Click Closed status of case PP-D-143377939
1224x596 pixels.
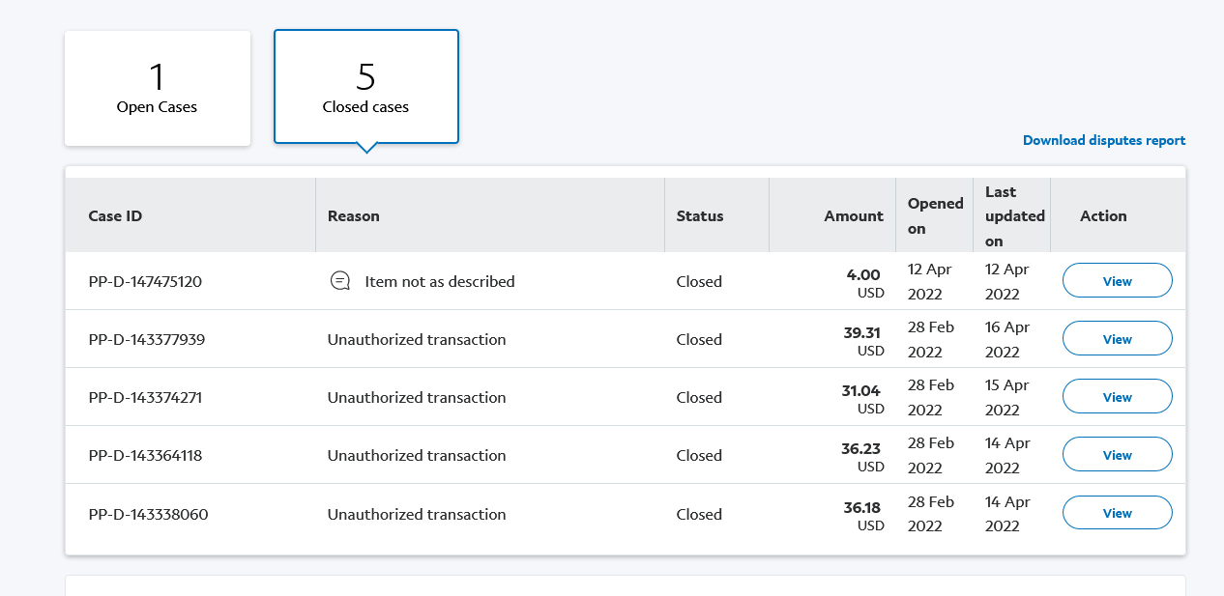click(x=699, y=340)
